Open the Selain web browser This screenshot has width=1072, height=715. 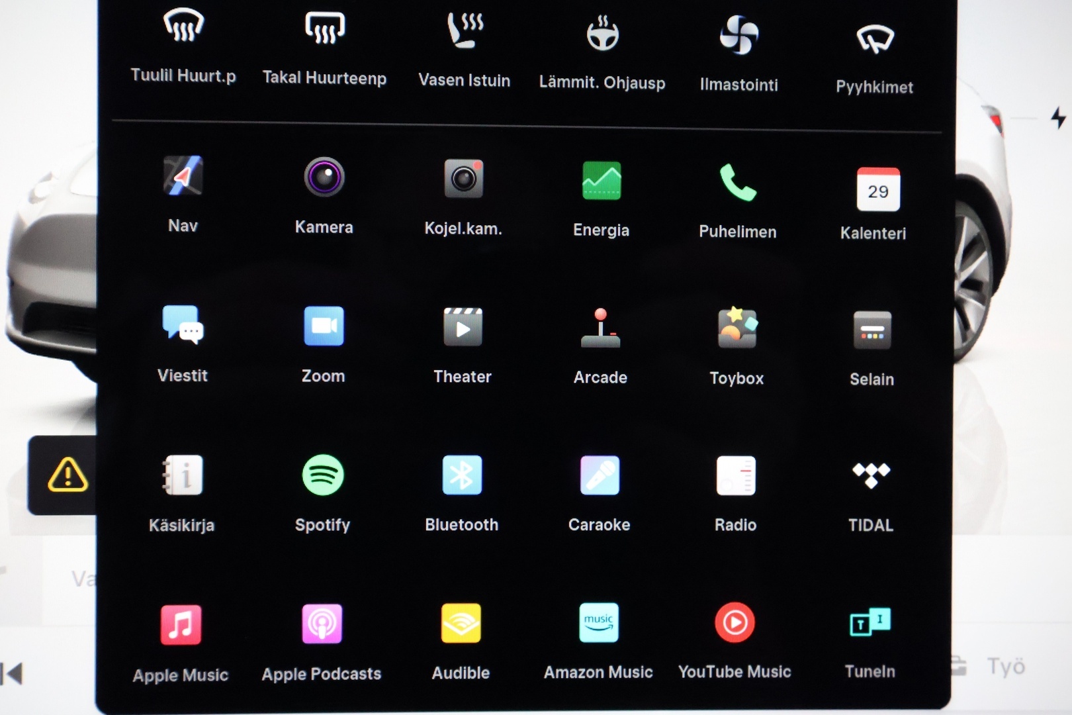pos(872,330)
